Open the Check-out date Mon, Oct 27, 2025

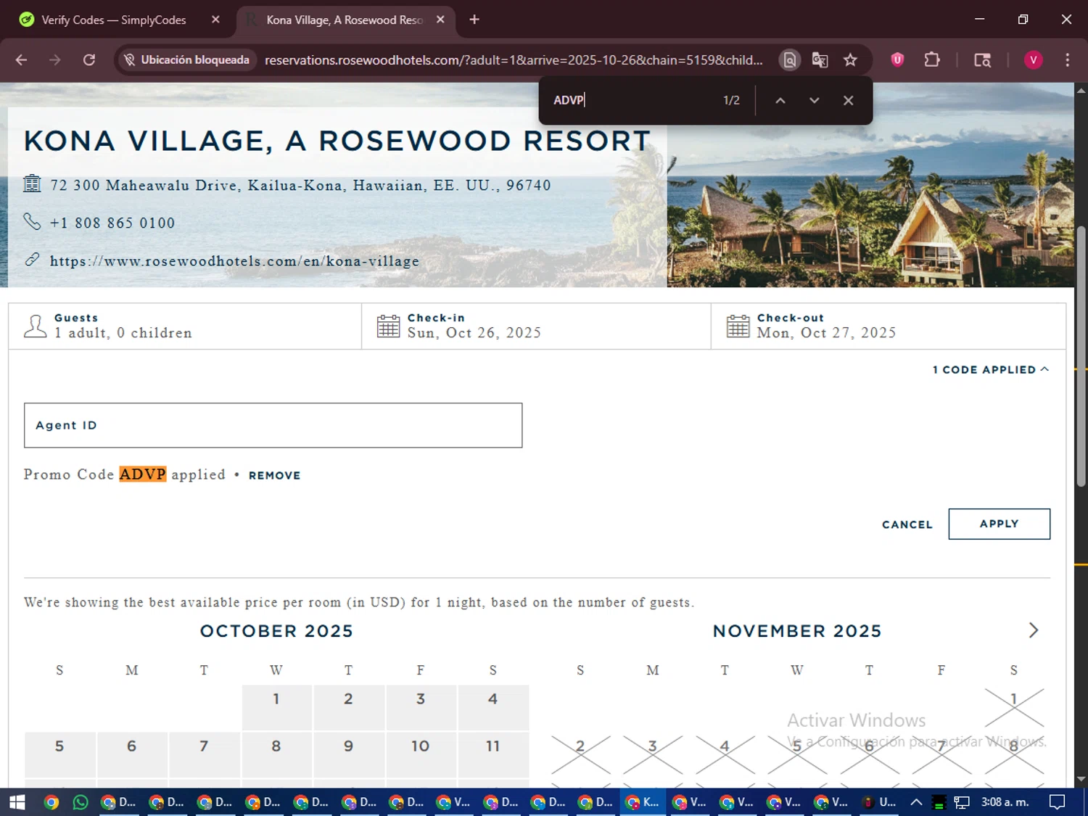pos(889,326)
